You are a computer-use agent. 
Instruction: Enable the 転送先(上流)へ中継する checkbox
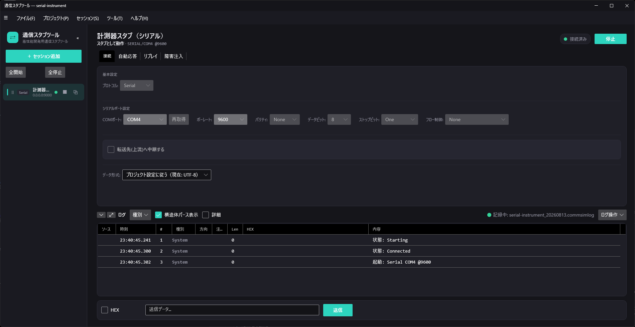tap(111, 149)
